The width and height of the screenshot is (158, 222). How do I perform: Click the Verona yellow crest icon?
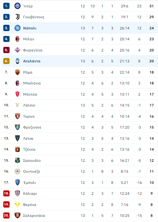click(17, 205)
